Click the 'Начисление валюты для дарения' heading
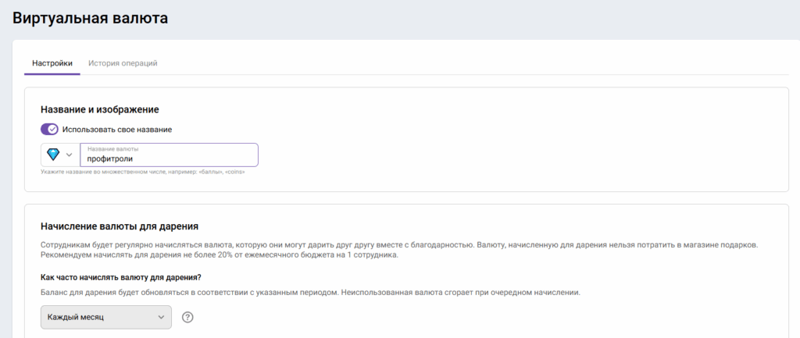This screenshot has width=800, height=338. click(120, 226)
